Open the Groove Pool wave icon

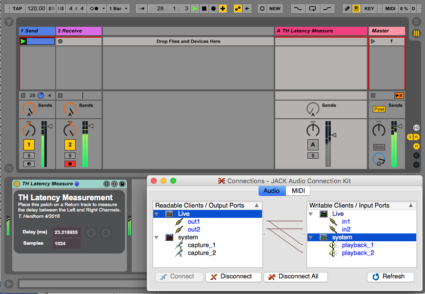coord(9,168)
